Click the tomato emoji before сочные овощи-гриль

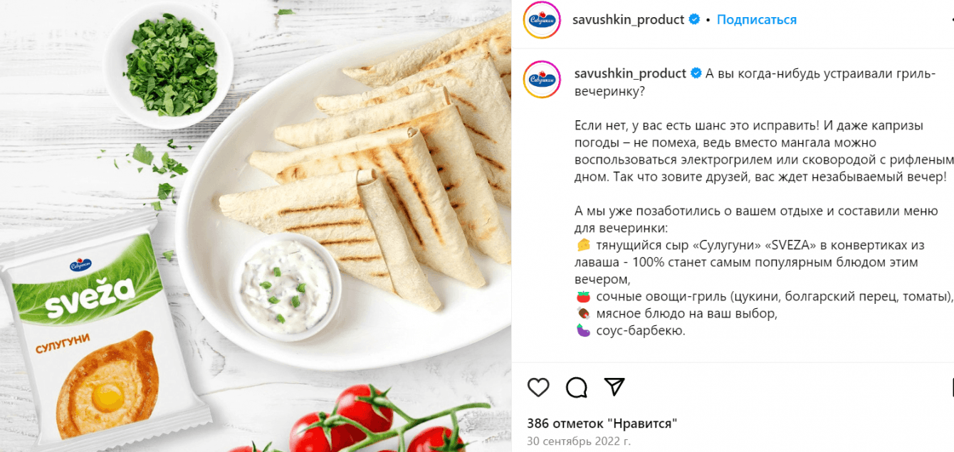click(x=583, y=297)
